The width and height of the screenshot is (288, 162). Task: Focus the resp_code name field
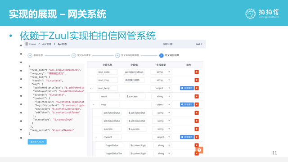click(107, 72)
